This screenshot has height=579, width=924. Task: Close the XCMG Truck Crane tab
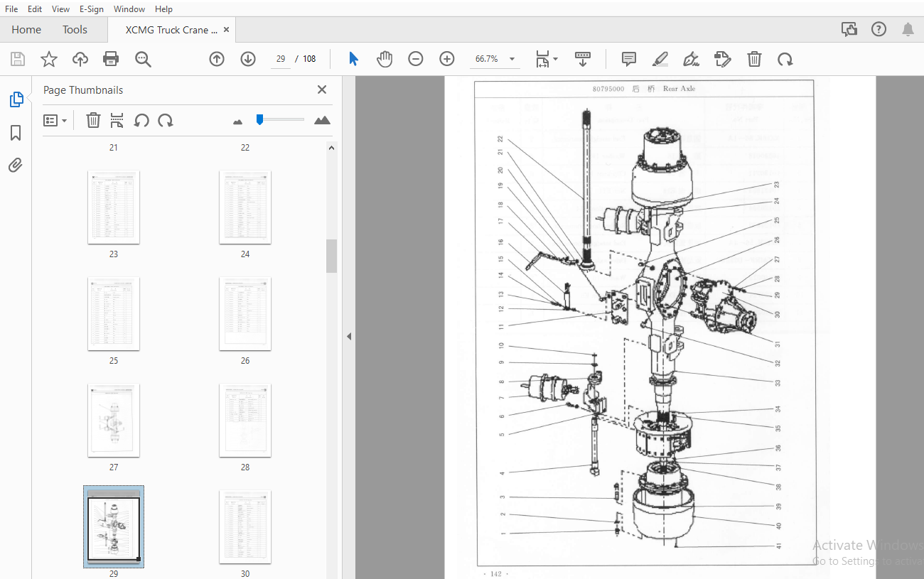[x=226, y=30]
